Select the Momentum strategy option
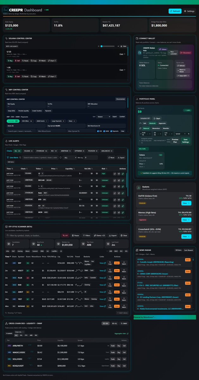 click(155, 128)
